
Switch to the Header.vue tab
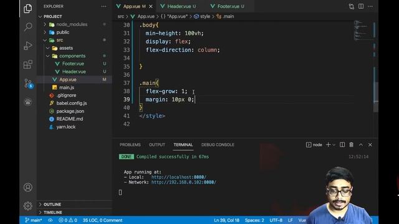(179, 6)
